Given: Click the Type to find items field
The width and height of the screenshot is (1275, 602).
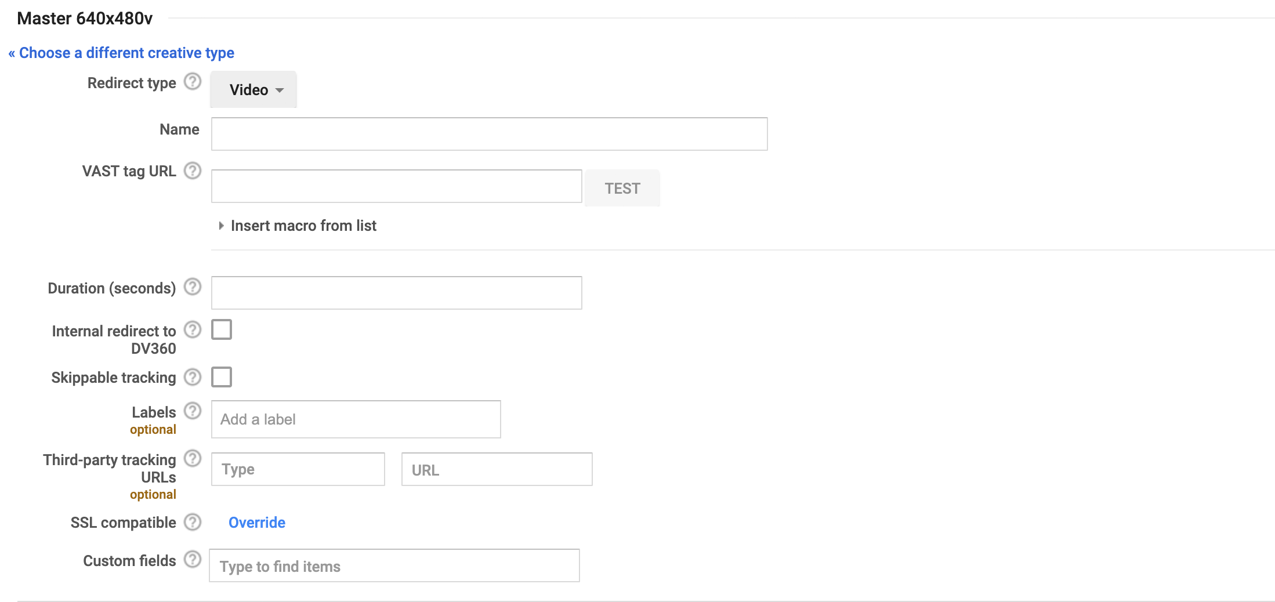Looking at the screenshot, I should click(394, 565).
